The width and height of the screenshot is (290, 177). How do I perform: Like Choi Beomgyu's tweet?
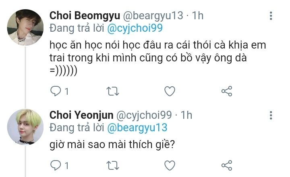[170, 91]
